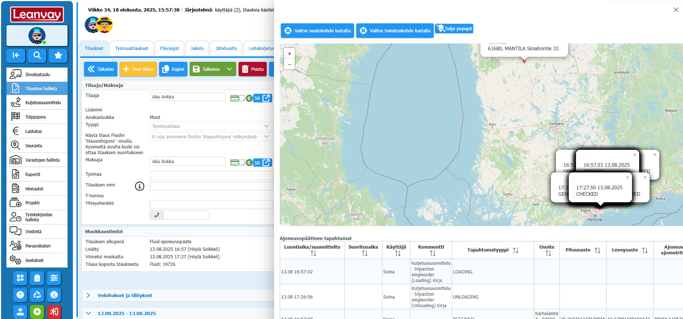Image resolution: width=683 pixels, height=319 pixels.
Task: Click the green play icon in sidebar
Action: [37, 312]
